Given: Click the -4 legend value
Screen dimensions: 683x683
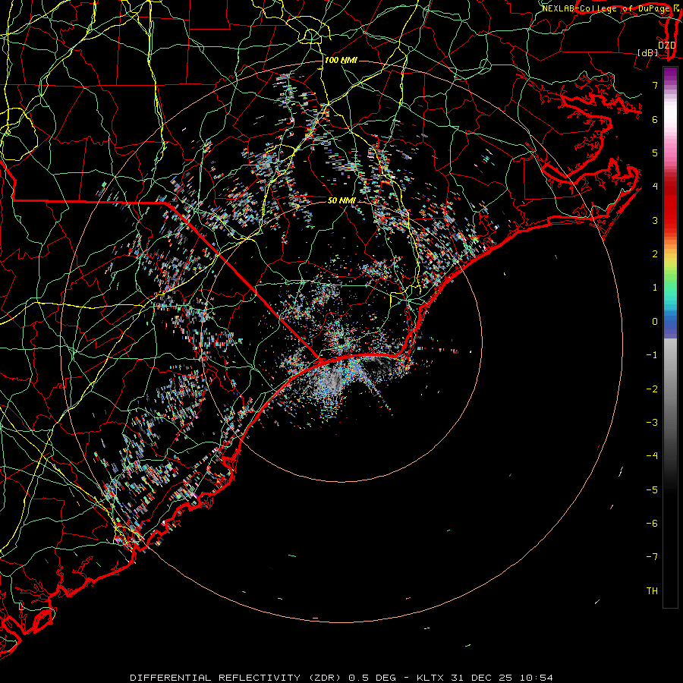Looking at the screenshot, I should pos(652,456).
